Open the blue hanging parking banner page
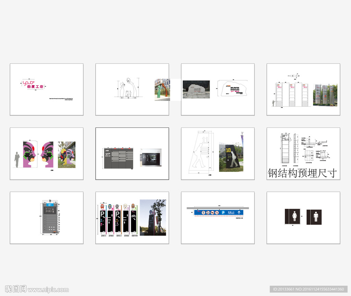Viewport: 351px width, 296px height. click(x=218, y=218)
